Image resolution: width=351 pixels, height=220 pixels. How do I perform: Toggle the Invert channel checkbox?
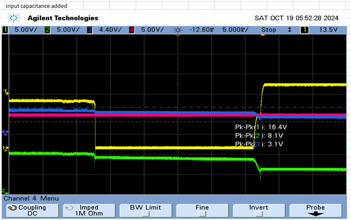click(x=259, y=214)
